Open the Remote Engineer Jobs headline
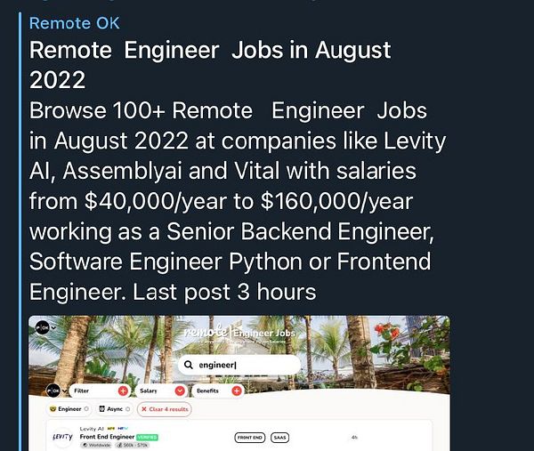The height and width of the screenshot is (451, 534). pos(210,65)
